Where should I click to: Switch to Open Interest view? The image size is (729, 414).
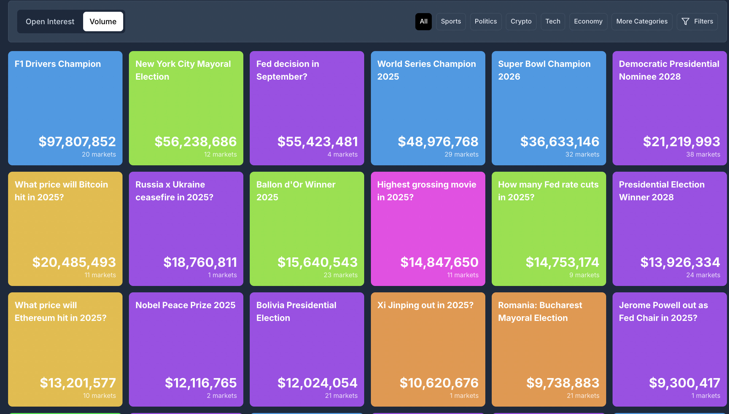tap(50, 22)
